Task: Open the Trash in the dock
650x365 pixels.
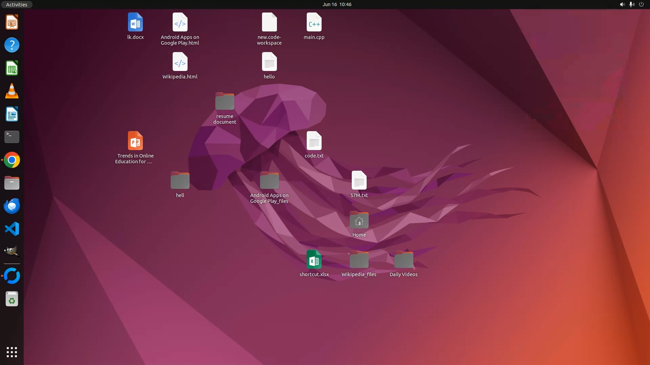Action: [12, 299]
